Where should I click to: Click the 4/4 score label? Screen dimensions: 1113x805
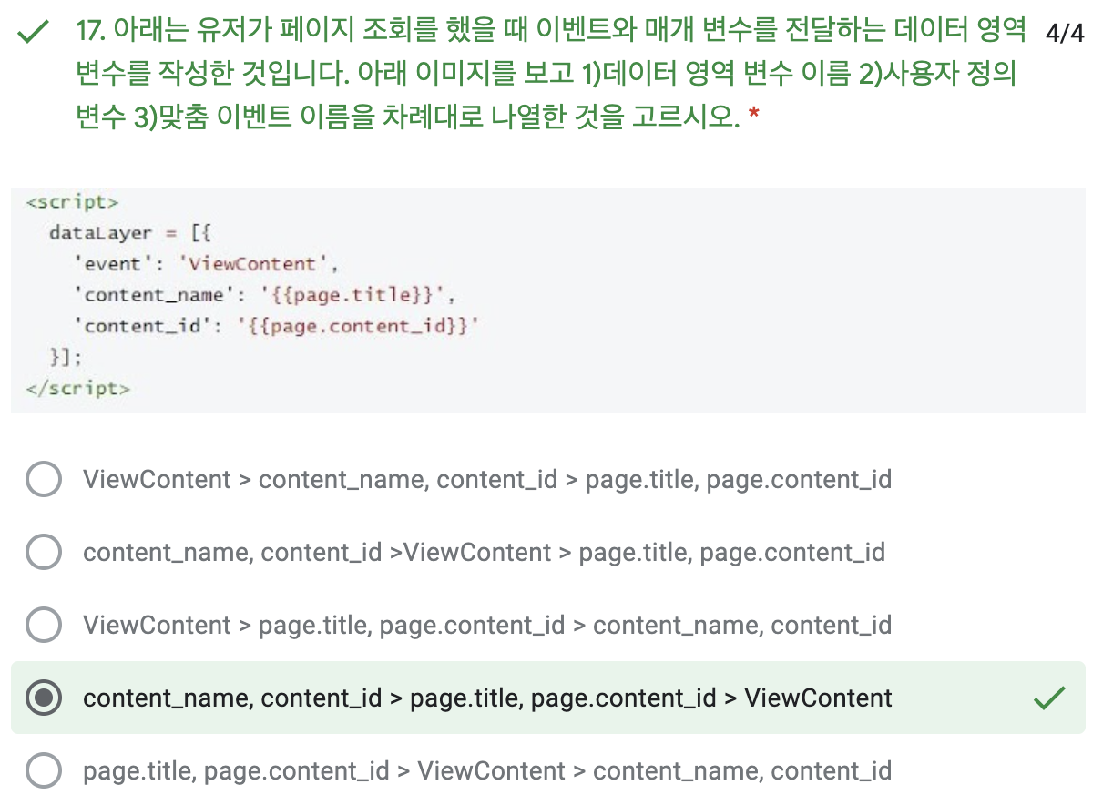point(1066,34)
